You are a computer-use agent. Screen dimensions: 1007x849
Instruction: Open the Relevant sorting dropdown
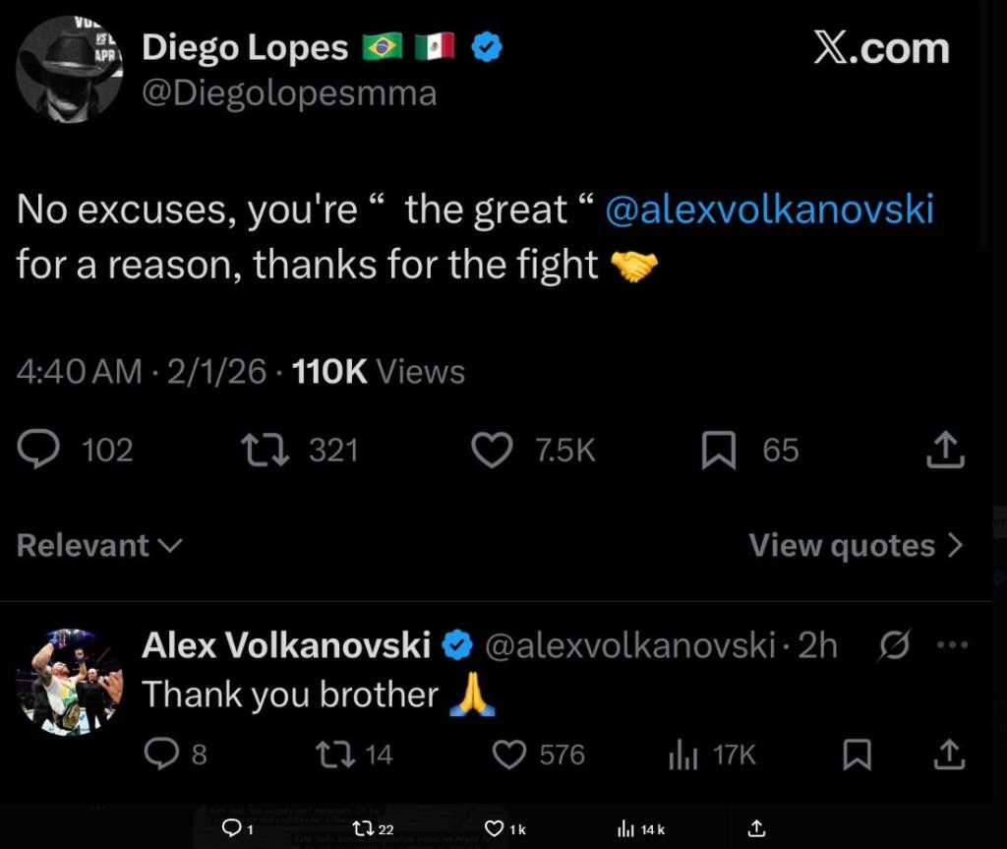click(98, 545)
